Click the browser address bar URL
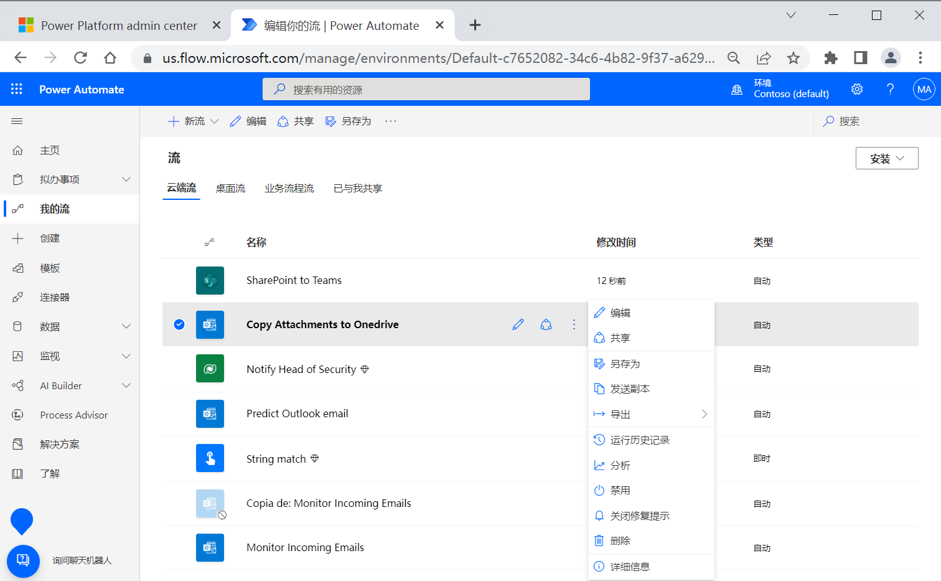 (x=438, y=58)
